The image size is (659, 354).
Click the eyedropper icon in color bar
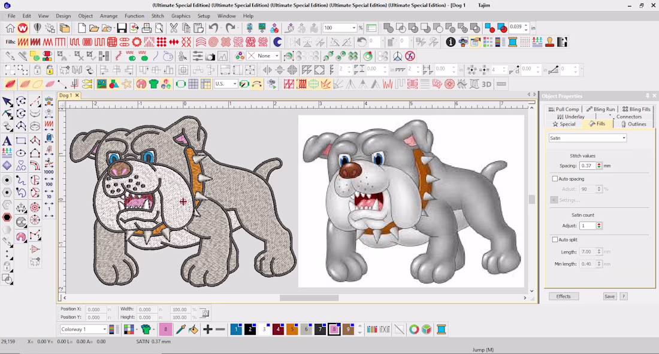(x=181, y=329)
